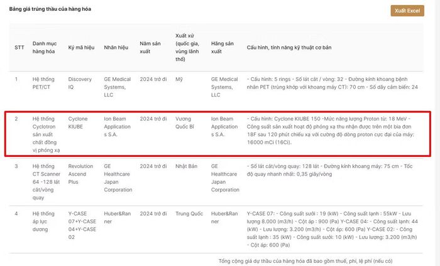Click the highlighted Cyclotron item name cell
This screenshot has width=440, height=266.
click(47, 134)
